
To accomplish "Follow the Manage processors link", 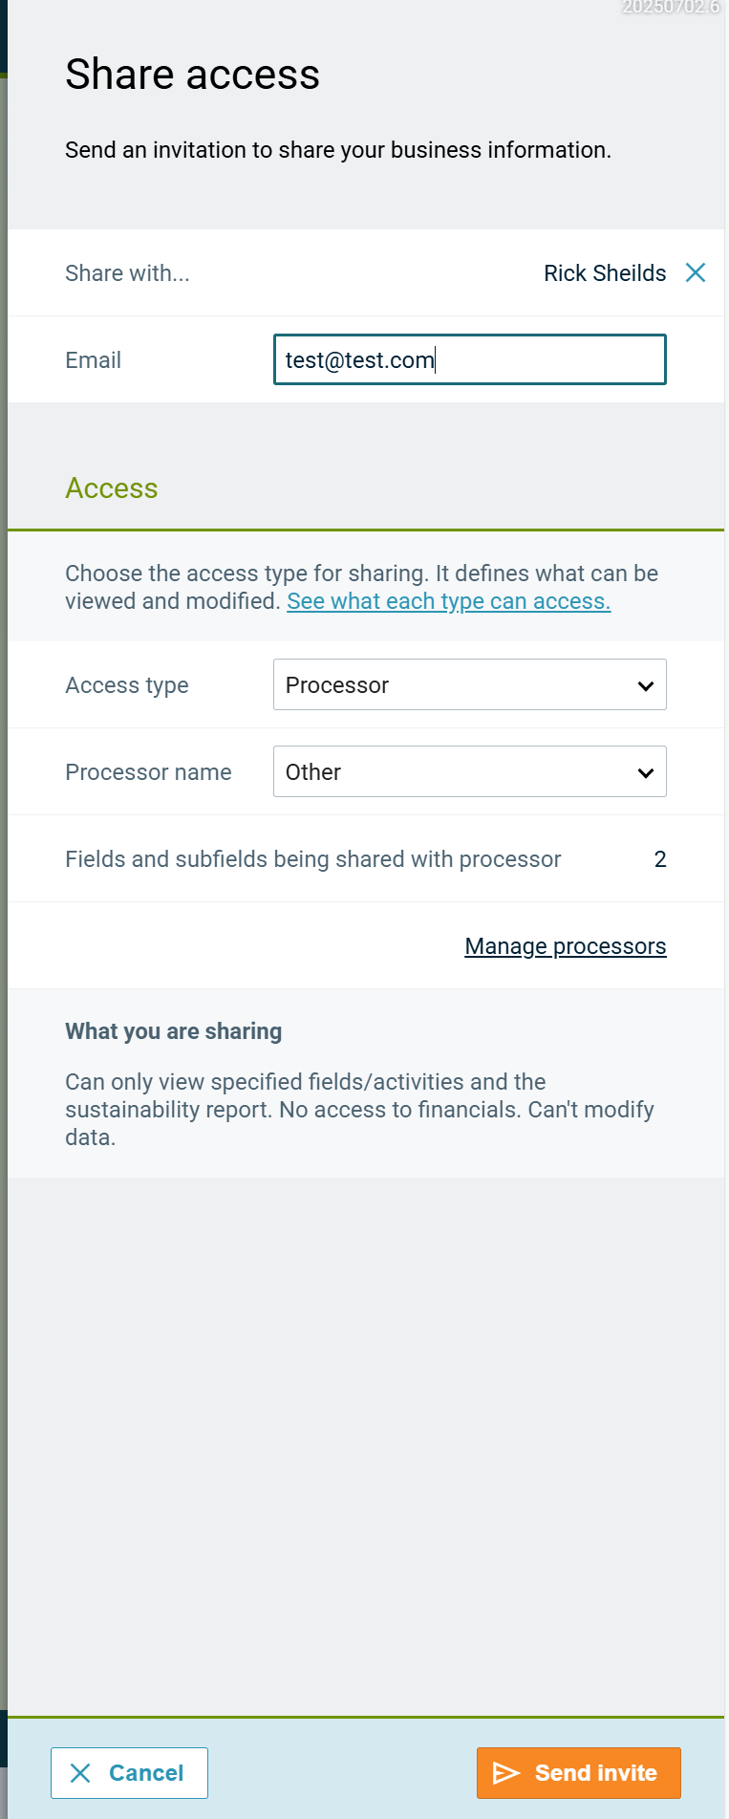I will (565, 946).
